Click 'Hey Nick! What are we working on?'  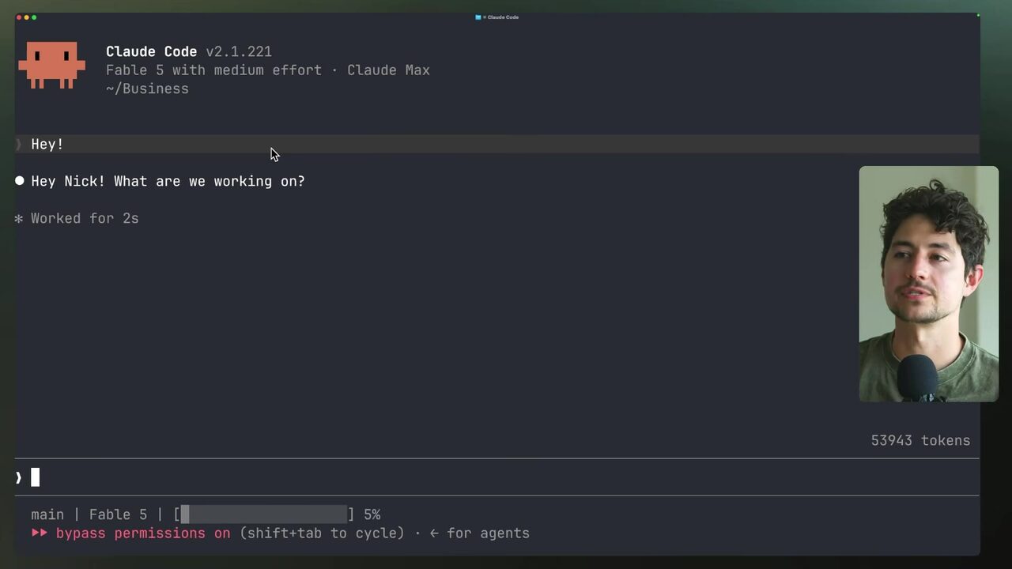168,181
